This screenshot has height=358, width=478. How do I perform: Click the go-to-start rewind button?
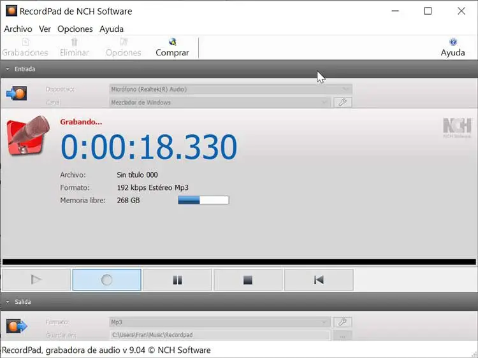pos(319,280)
